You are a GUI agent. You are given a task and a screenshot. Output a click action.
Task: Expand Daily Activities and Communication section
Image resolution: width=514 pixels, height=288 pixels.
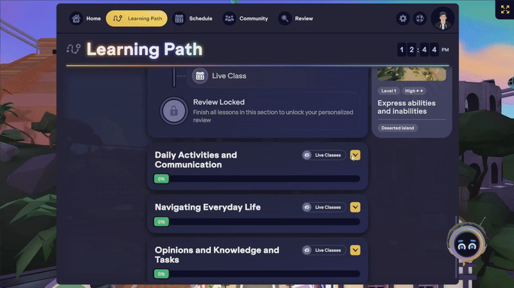(355, 155)
